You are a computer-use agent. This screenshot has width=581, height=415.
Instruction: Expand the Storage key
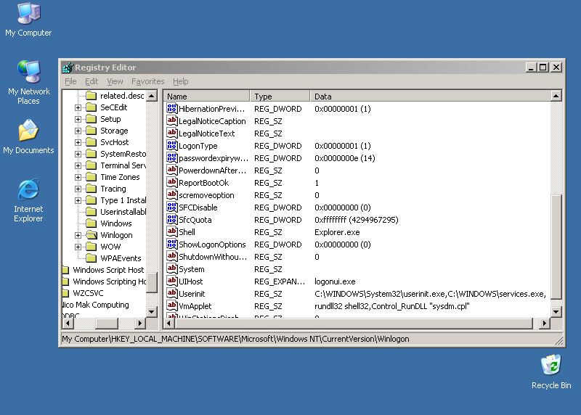click(x=78, y=131)
